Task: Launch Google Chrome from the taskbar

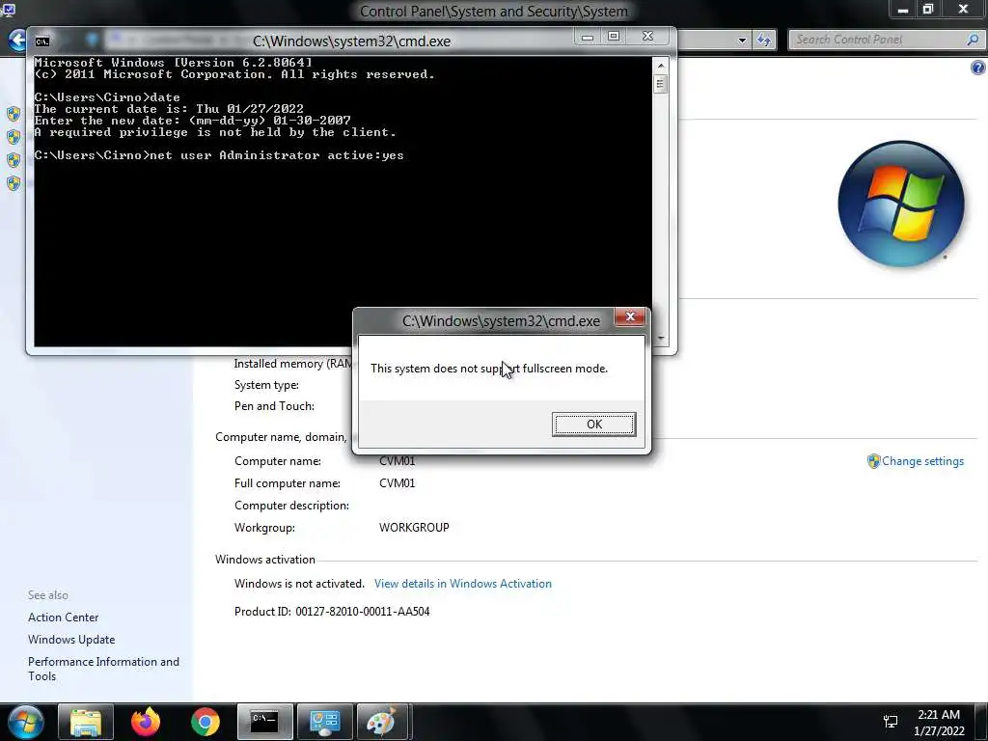Action: point(206,722)
